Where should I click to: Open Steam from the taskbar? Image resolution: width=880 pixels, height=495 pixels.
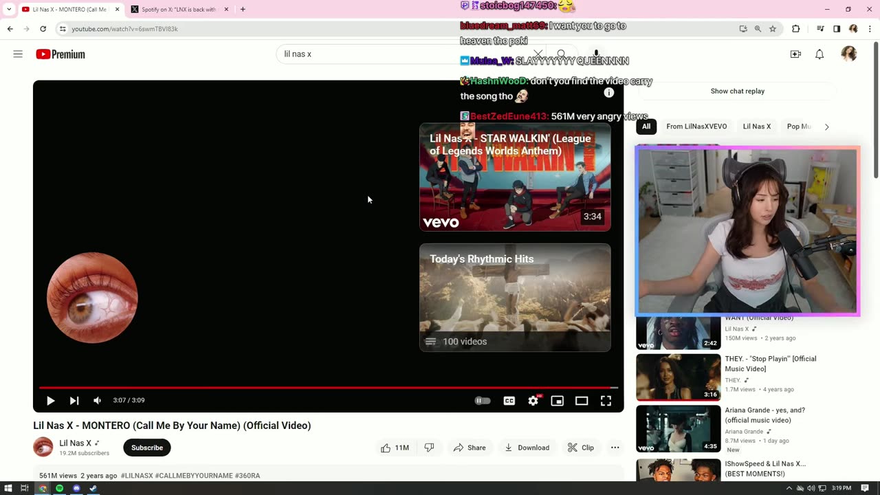(x=93, y=488)
